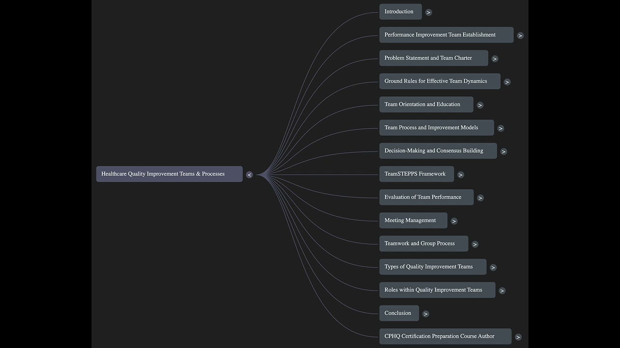
Task: Expand Team Process and Improvement Models arrow
Action: [501, 129]
